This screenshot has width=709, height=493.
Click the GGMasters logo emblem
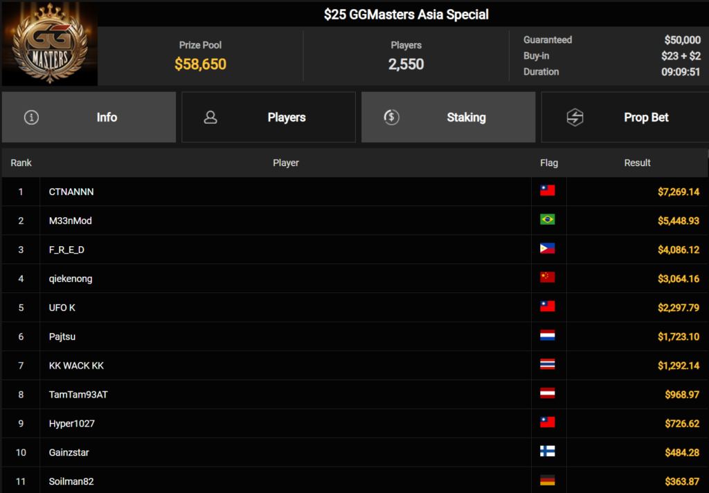[50, 44]
